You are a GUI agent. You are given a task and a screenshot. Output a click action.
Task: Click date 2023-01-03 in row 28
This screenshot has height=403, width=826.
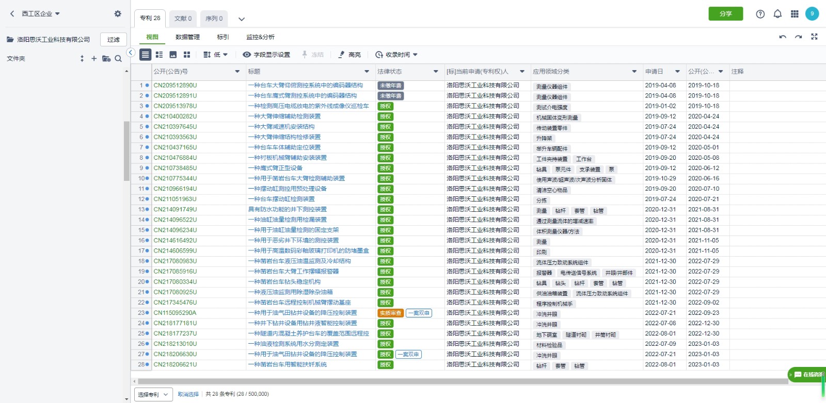[x=704, y=365]
